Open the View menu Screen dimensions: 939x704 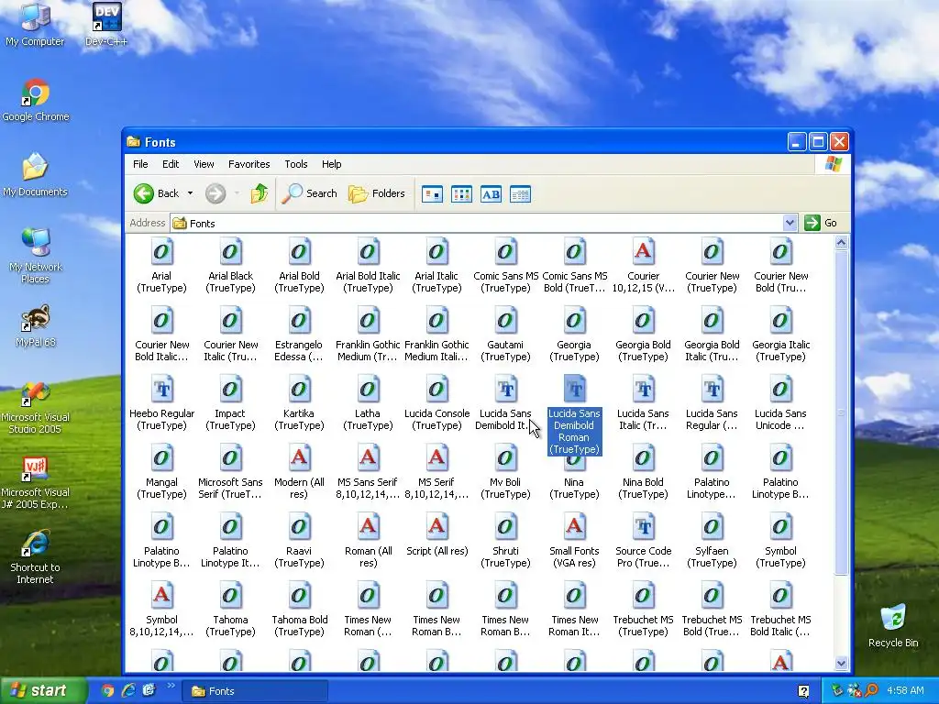[204, 164]
